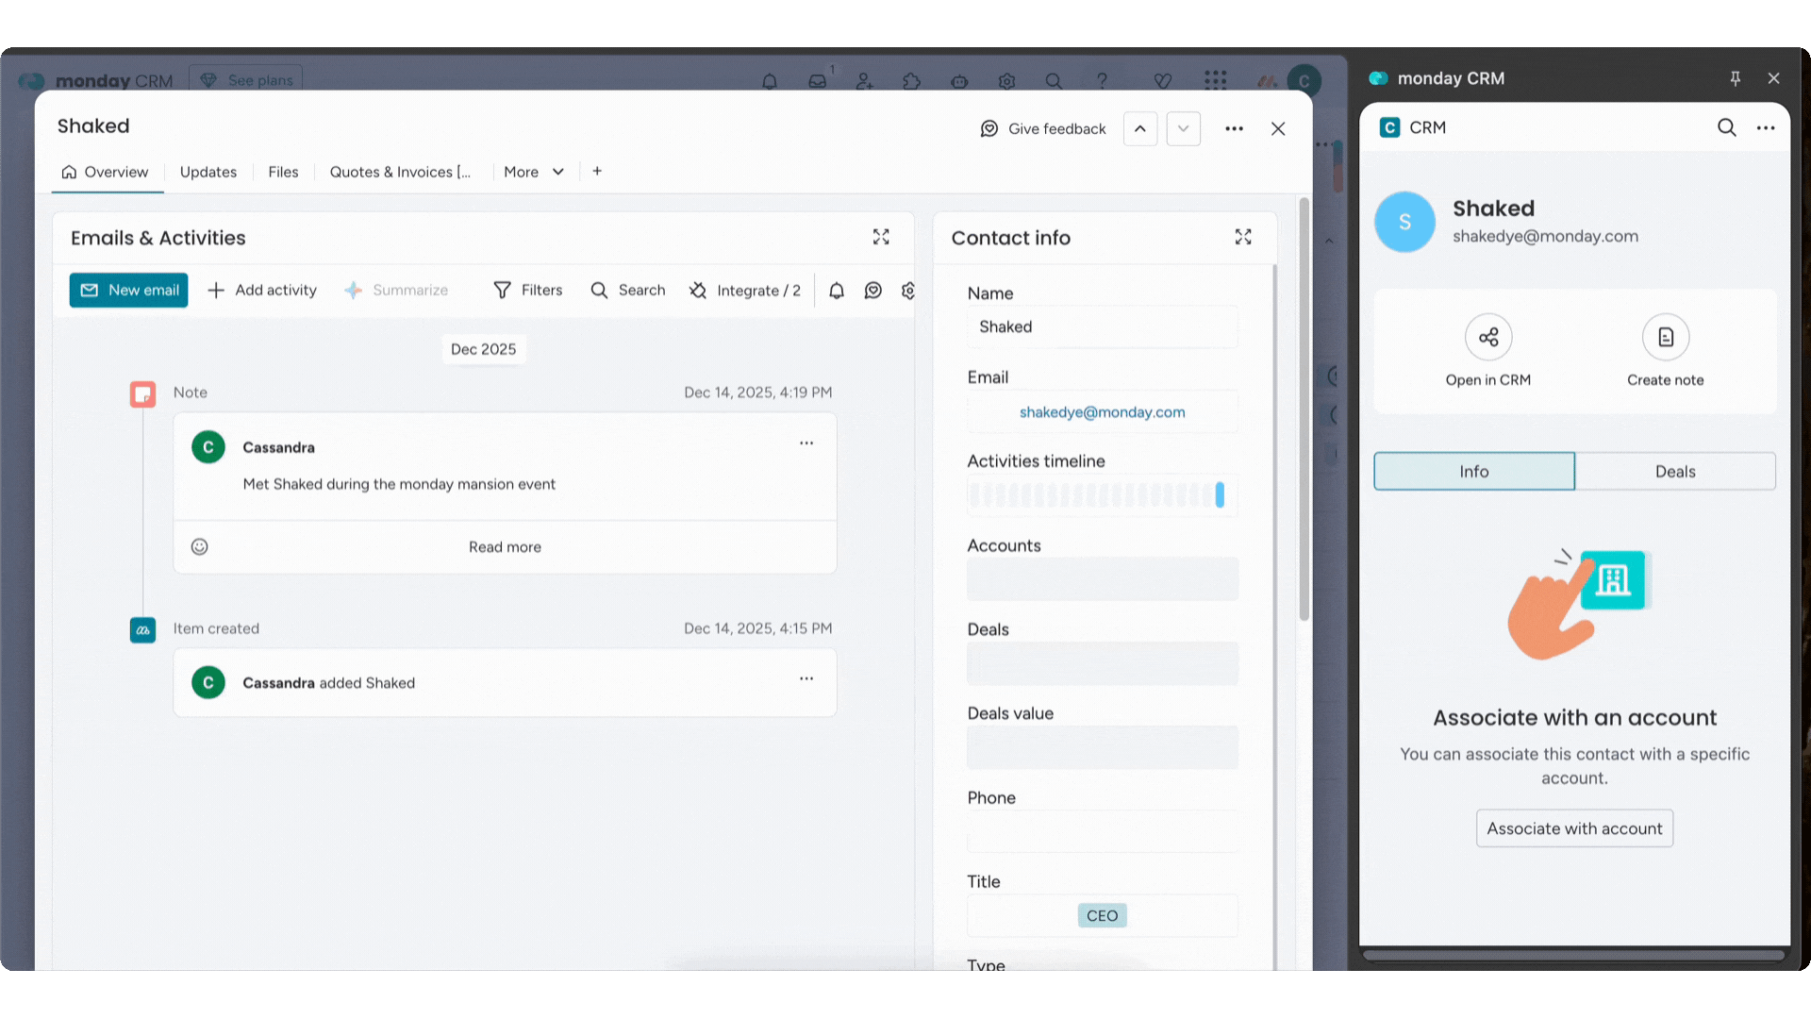The height and width of the screenshot is (1019, 1811).
Task: Open the nine-dot products switcher
Action: coord(1216,81)
